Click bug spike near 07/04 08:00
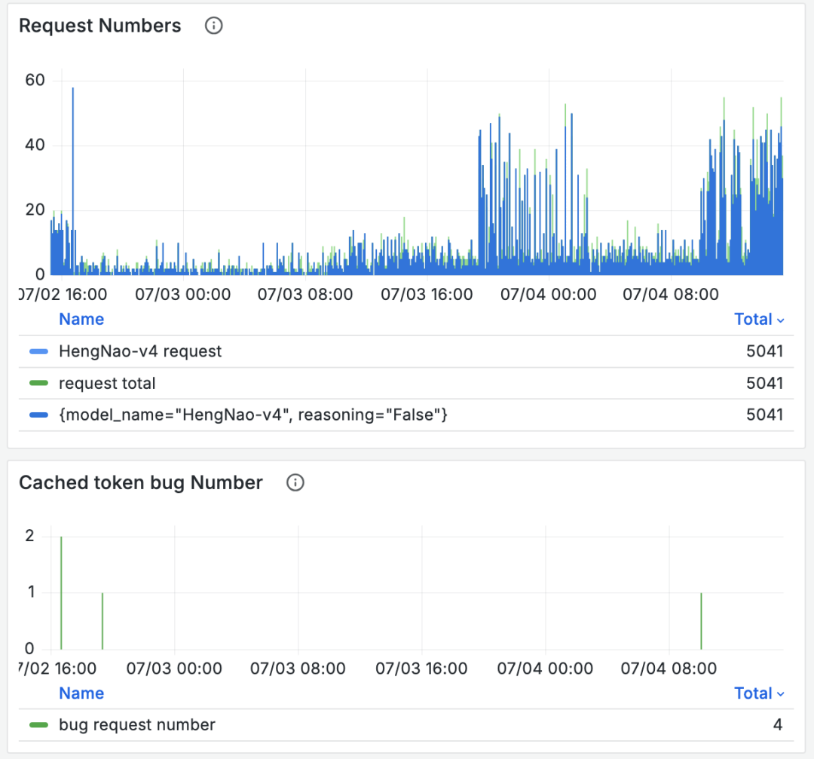The height and width of the screenshot is (759, 814). 701,618
